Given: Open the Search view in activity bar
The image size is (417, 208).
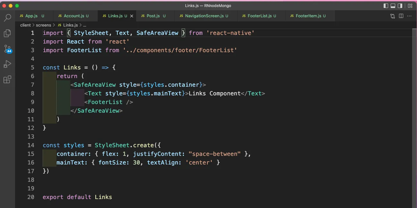Looking at the screenshot, I should pos(7,18).
